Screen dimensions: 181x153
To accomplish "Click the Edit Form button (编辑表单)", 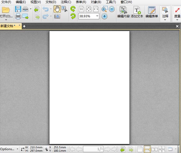I will [x=151, y=12].
